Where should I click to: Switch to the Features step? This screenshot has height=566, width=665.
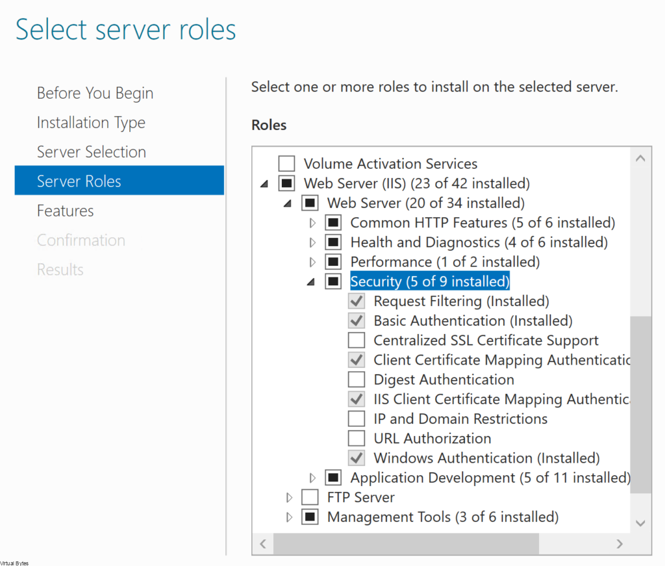coord(65,211)
